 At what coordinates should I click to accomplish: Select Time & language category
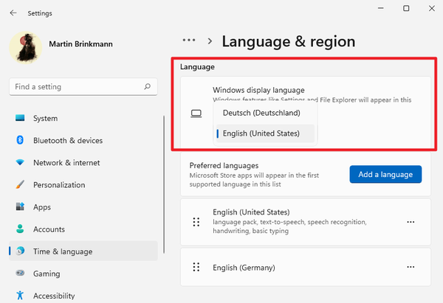click(x=83, y=251)
